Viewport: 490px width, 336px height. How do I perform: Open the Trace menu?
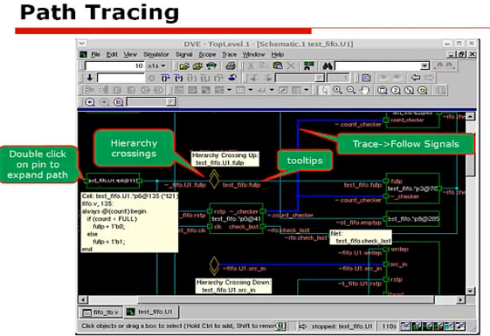click(229, 54)
